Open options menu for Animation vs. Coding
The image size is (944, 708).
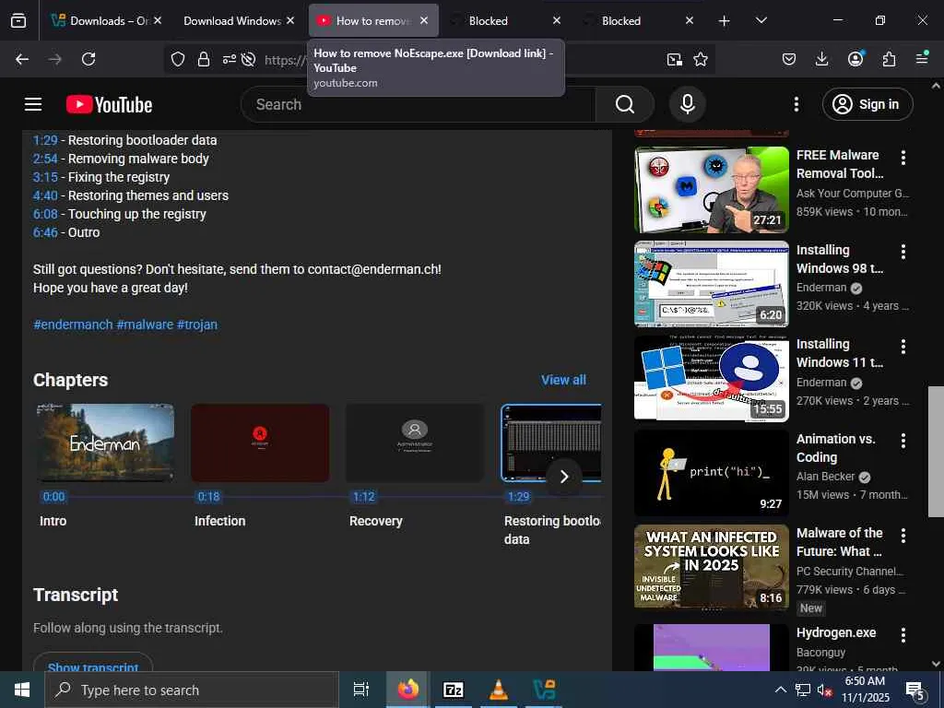point(903,441)
